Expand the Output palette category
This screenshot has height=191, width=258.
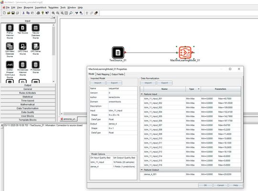(x=28, y=85)
